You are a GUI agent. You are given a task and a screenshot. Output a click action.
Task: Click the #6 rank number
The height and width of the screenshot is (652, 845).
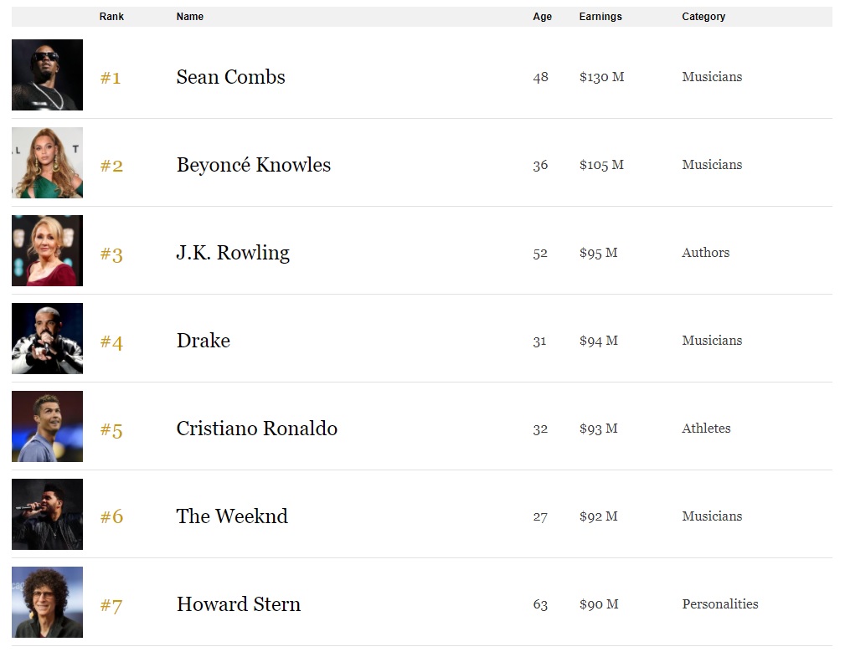point(111,516)
